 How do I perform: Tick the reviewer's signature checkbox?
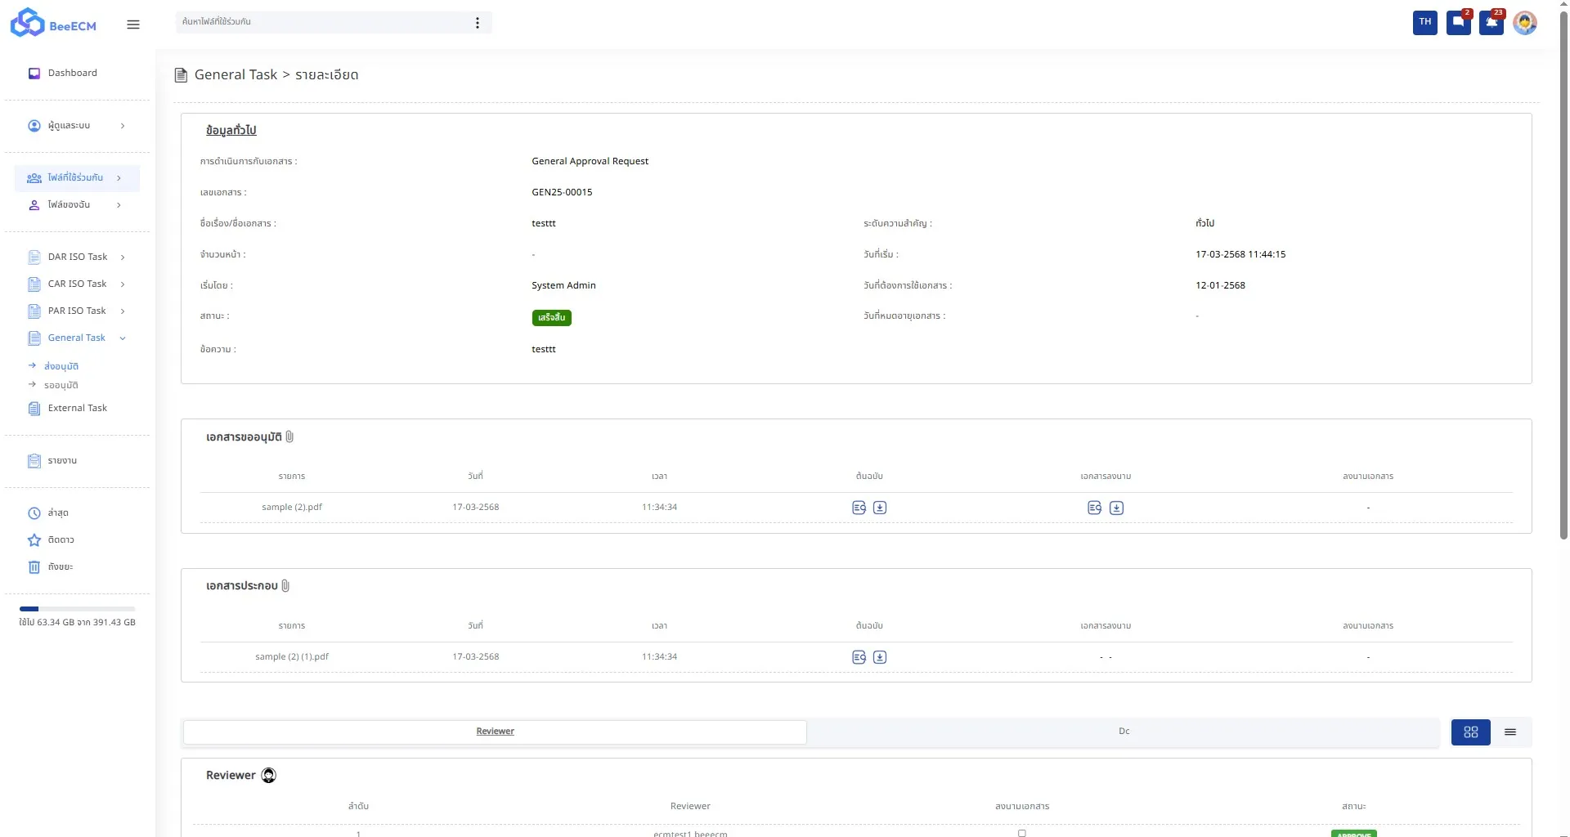point(1021,833)
